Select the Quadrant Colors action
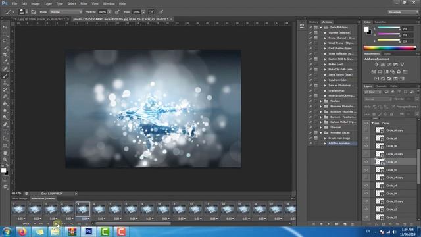The height and width of the screenshot is (237, 421). pos(337,80)
